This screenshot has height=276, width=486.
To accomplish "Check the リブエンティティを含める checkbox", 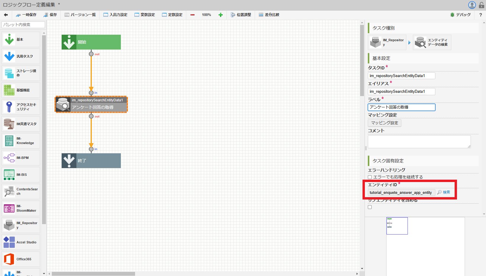I will [370, 207].
